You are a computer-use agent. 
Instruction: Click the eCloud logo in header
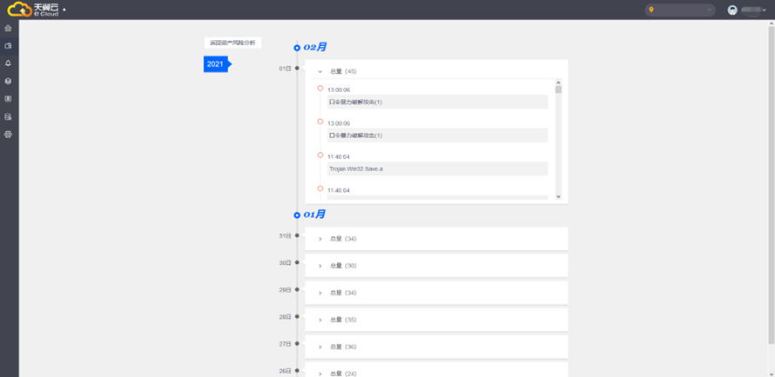pos(33,10)
